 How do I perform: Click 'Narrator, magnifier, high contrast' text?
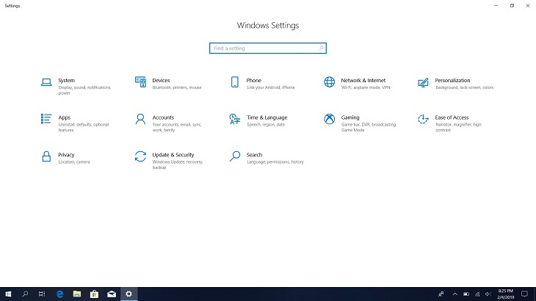[x=458, y=127]
